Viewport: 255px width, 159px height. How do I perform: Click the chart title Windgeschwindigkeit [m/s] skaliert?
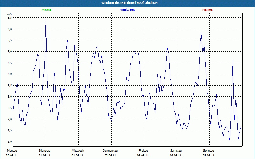pos(129,3)
